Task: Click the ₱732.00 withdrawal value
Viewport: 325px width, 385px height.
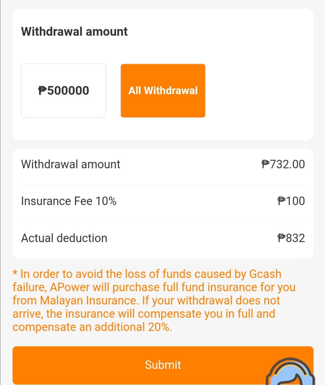Action: coord(283,164)
